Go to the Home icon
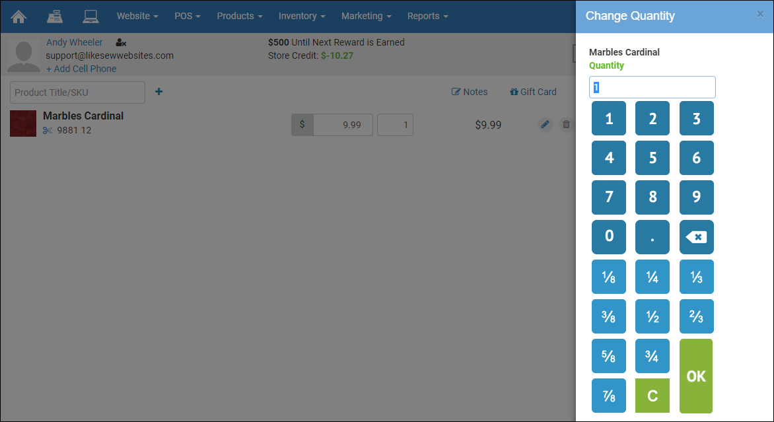Viewport: 774px width, 422px height. tap(19, 16)
